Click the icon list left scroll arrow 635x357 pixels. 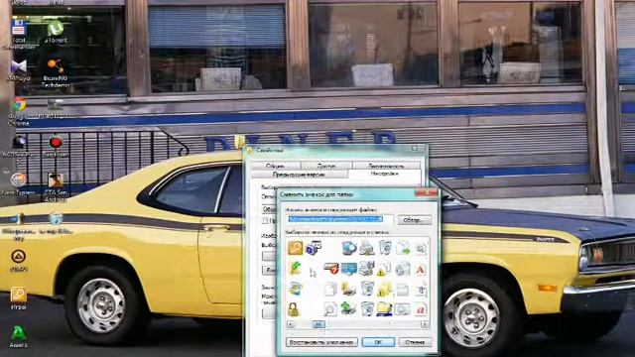point(291,324)
